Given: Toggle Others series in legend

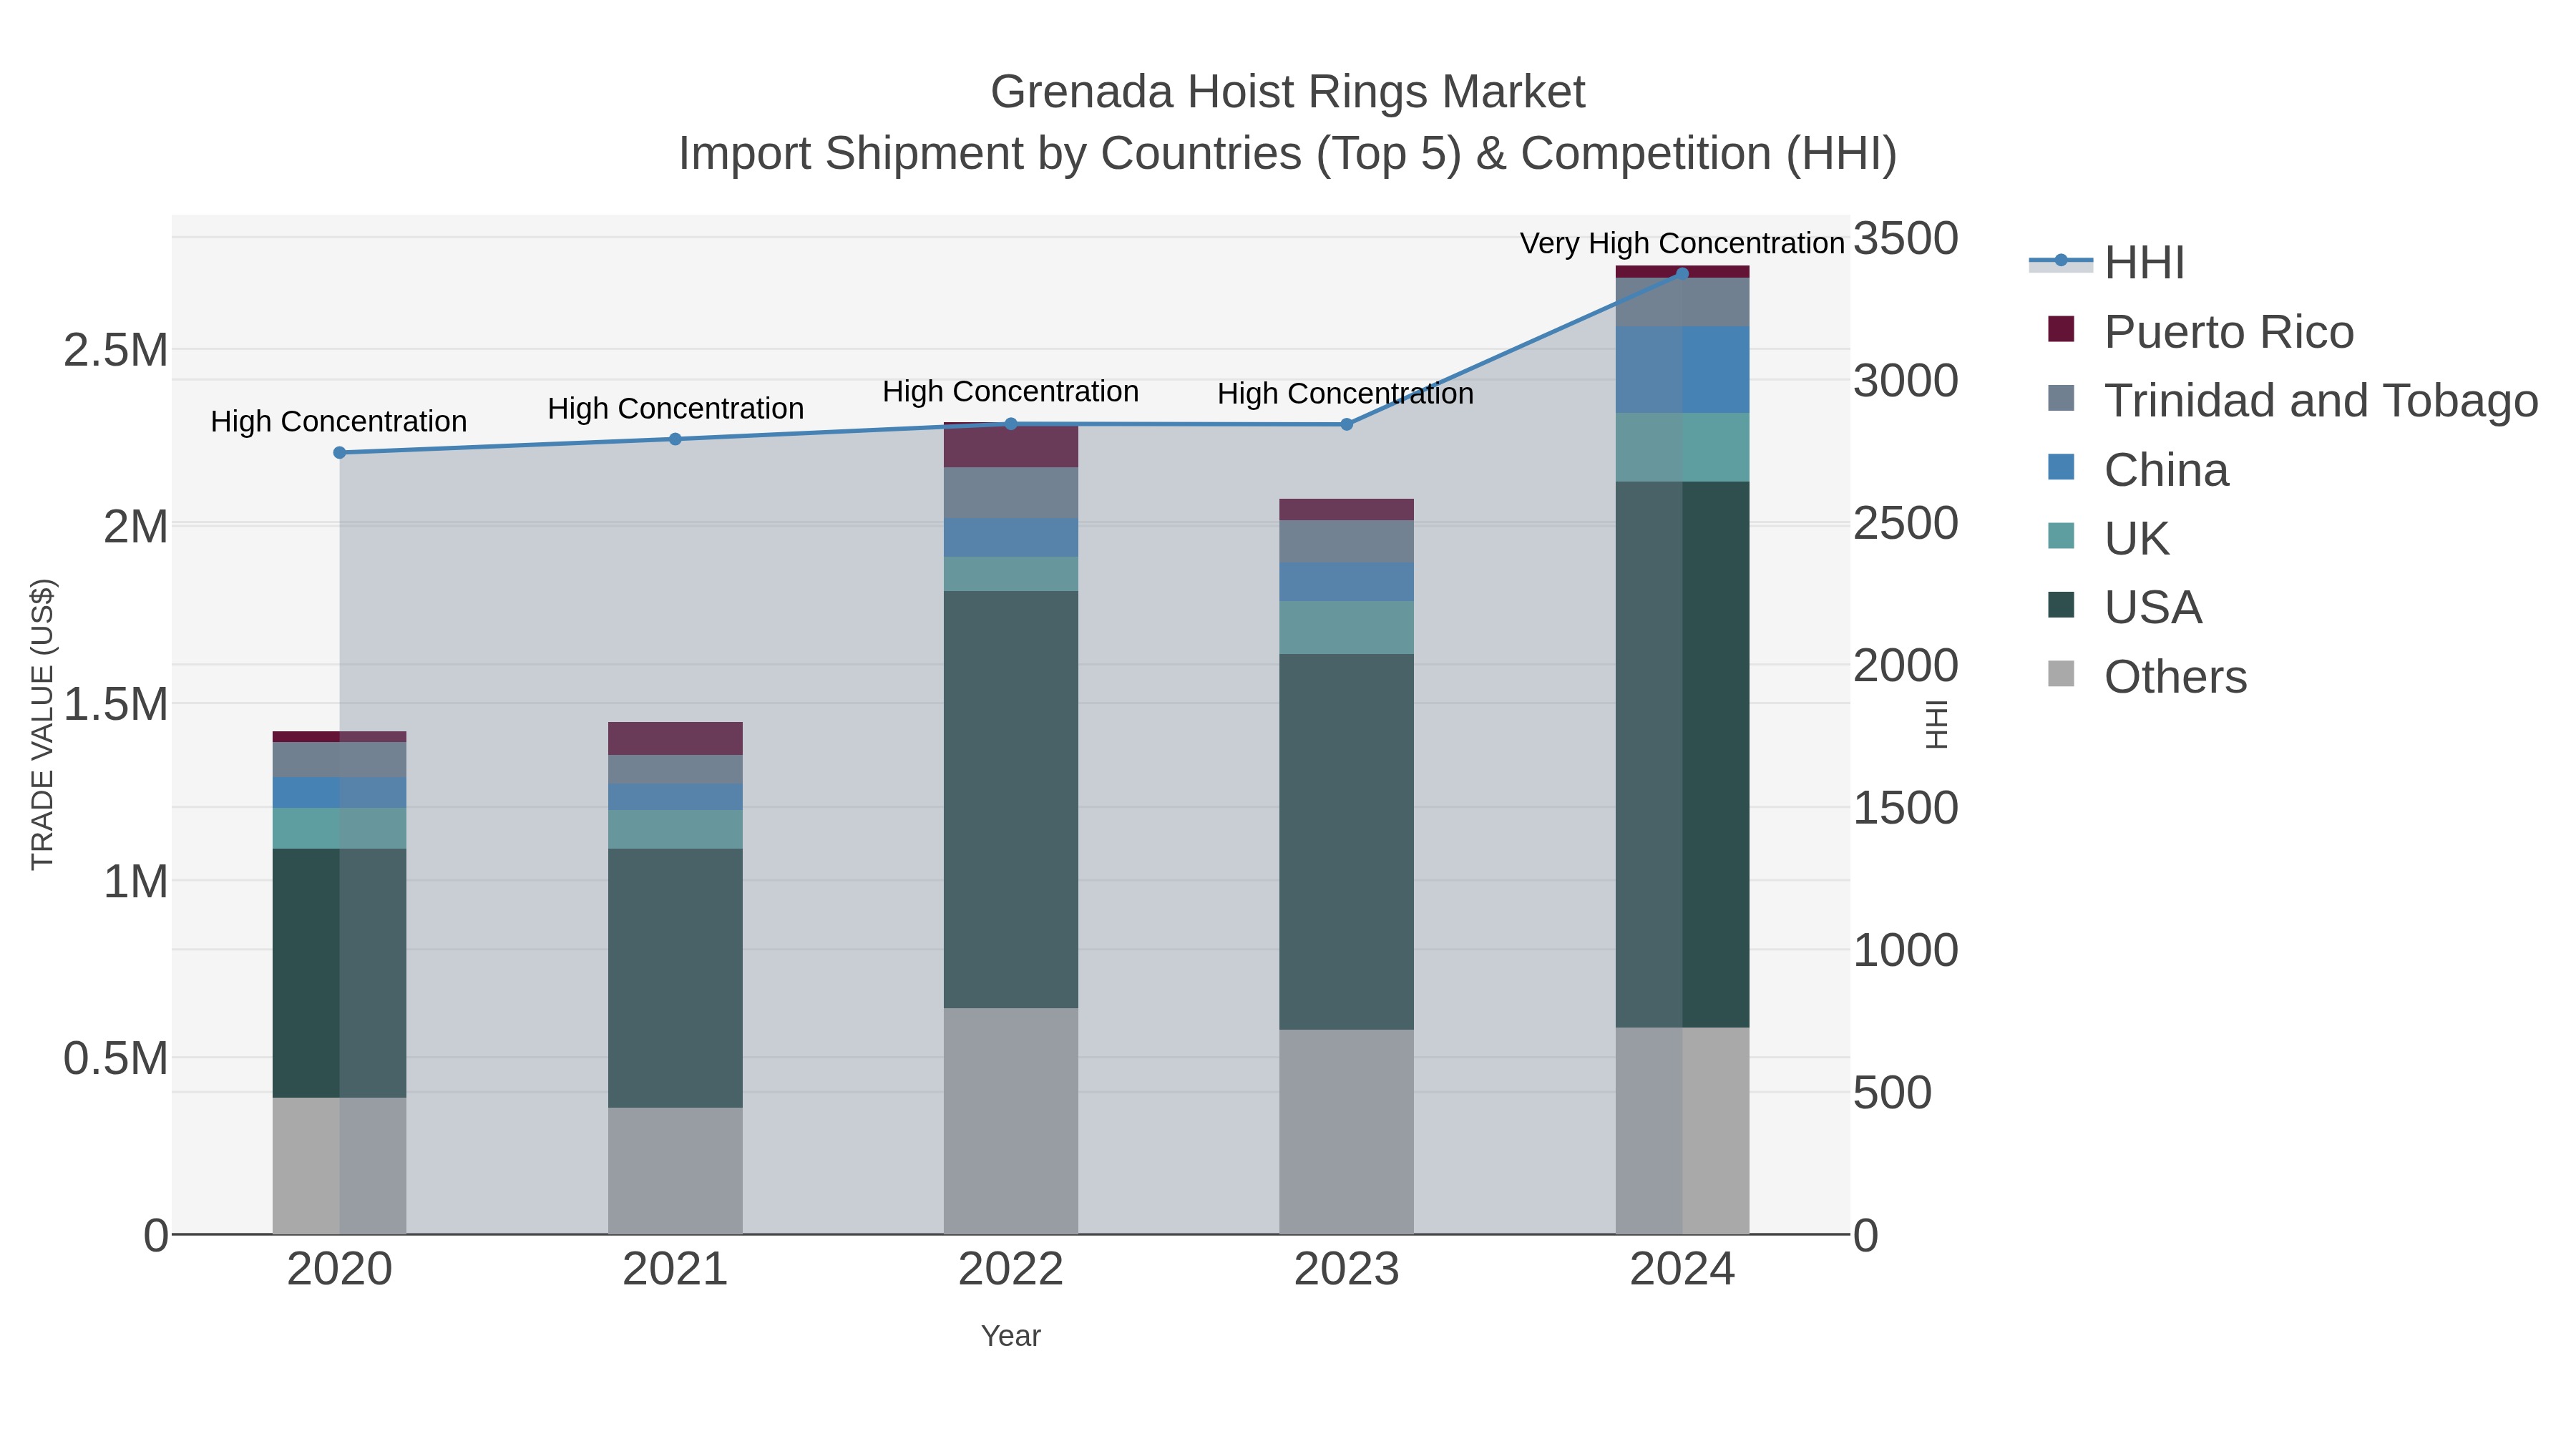Looking at the screenshot, I should (x=2147, y=676).
